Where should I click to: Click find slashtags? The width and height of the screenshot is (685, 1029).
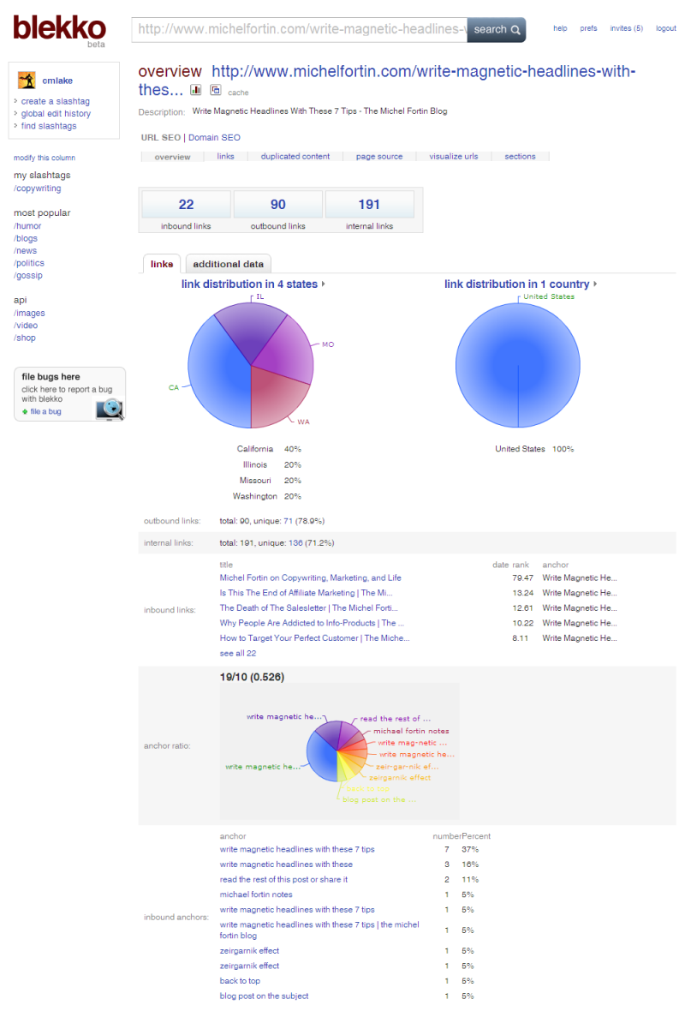coord(49,126)
